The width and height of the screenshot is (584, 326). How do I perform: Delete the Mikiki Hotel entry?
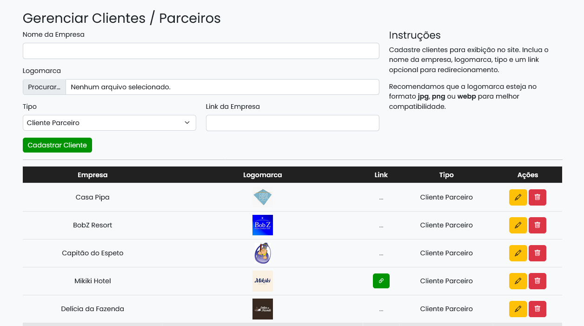pyautogui.click(x=538, y=281)
